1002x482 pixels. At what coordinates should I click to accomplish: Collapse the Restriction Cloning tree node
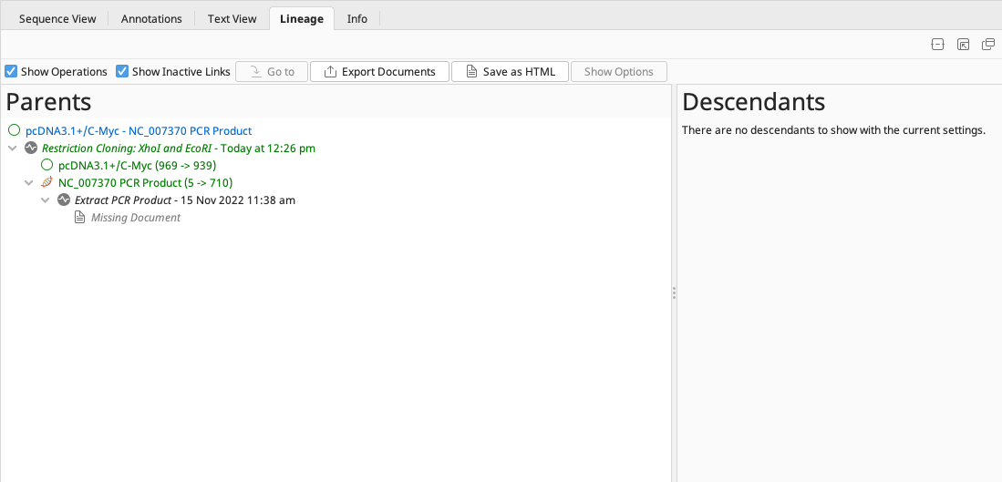tap(12, 148)
